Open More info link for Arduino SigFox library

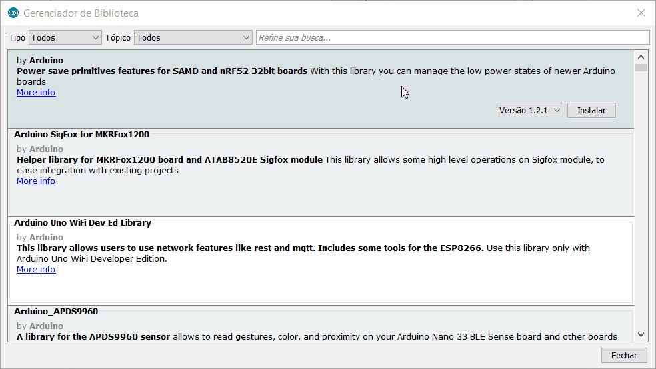pos(36,181)
